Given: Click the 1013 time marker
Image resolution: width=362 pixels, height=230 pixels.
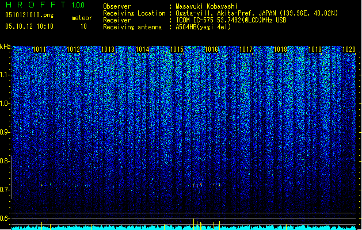Looking at the screenshot, I should [x=108, y=49].
